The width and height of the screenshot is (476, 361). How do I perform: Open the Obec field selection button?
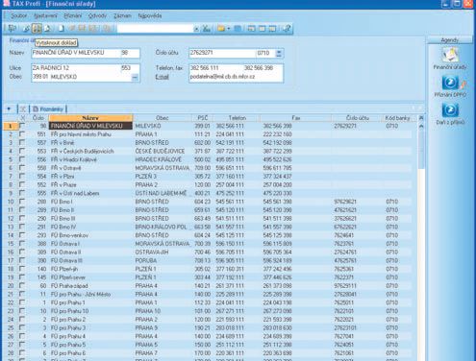tap(135, 77)
